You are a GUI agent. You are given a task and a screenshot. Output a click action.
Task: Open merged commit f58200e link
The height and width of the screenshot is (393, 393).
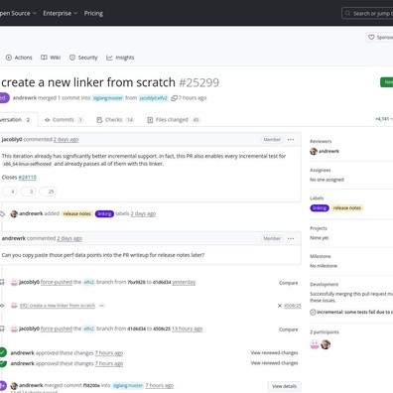[91, 386]
